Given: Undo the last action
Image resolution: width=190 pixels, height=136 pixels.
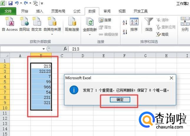Looking at the screenshot, I should point(17,3).
